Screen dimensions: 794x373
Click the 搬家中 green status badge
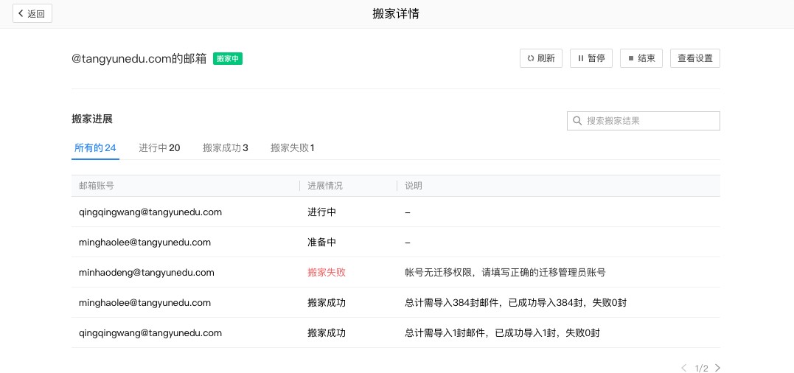pos(228,58)
